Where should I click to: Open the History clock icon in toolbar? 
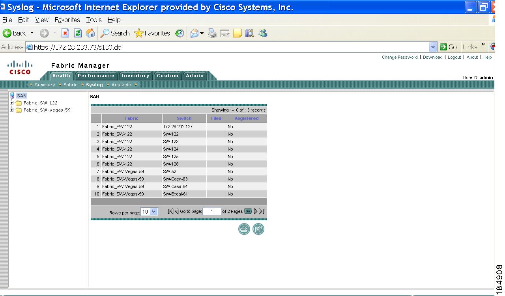point(180,34)
